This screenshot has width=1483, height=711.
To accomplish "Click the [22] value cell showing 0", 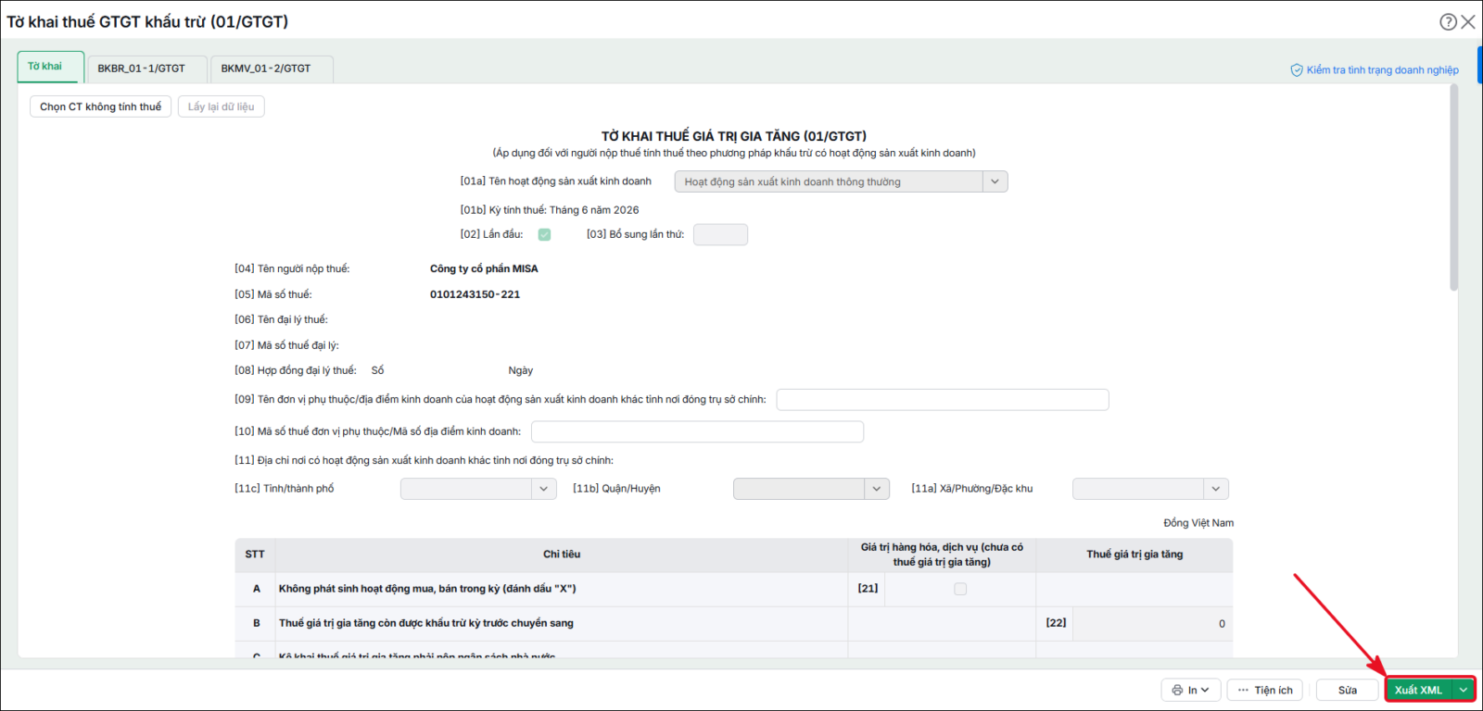I will click(x=1153, y=624).
